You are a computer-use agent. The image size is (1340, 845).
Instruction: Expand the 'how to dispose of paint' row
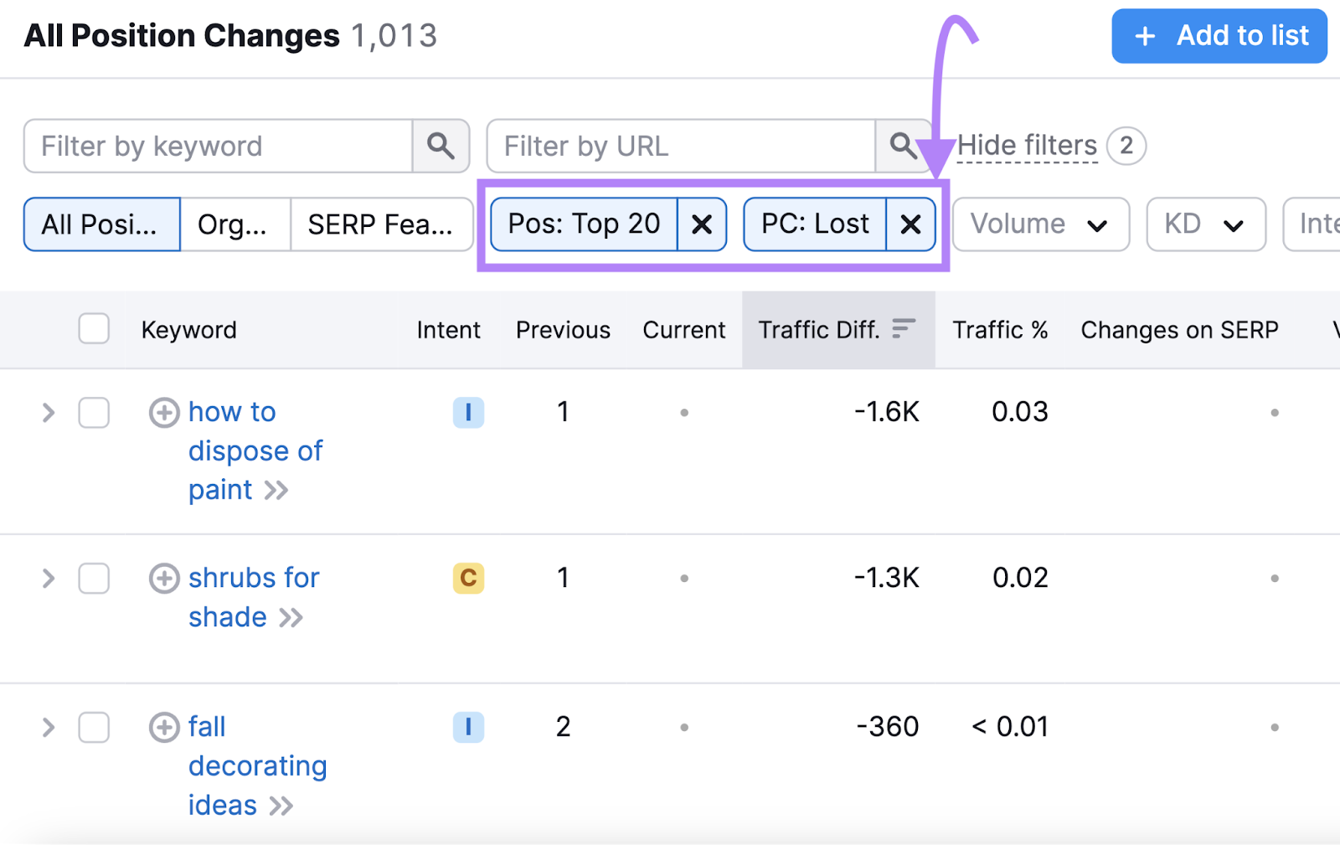[x=49, y=413]
